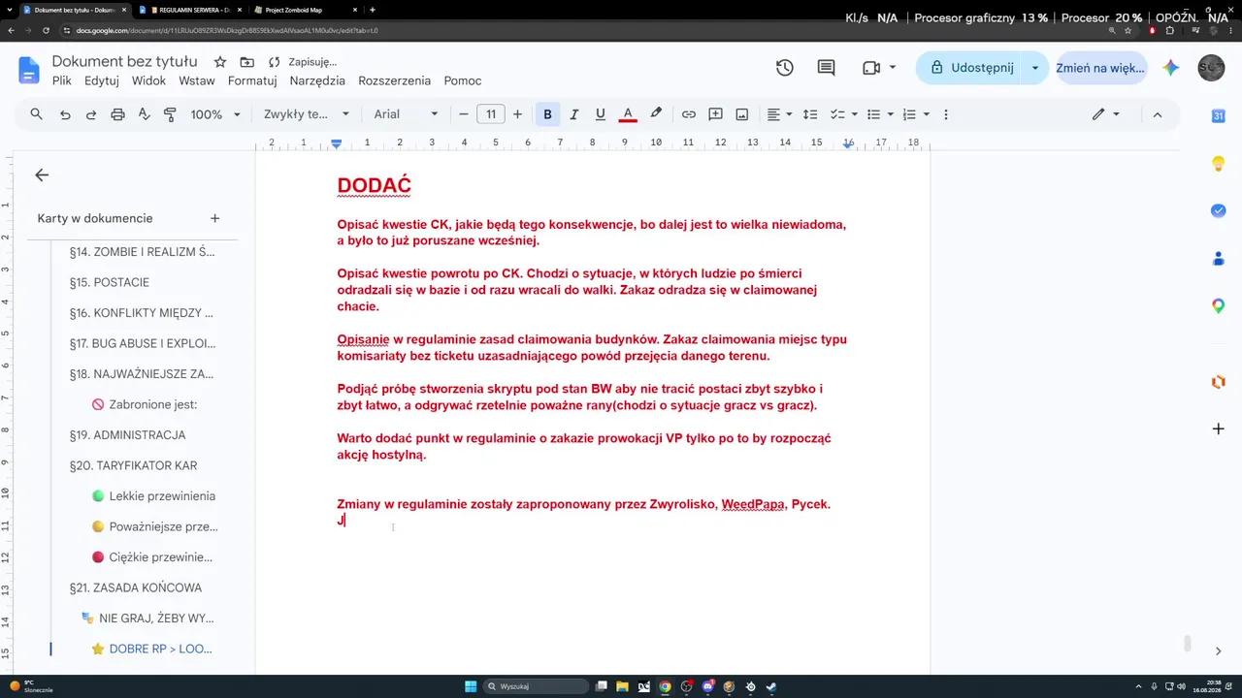Open the Wstaw menu
The height and width of the screenshot is (698, 1242).
197,80
